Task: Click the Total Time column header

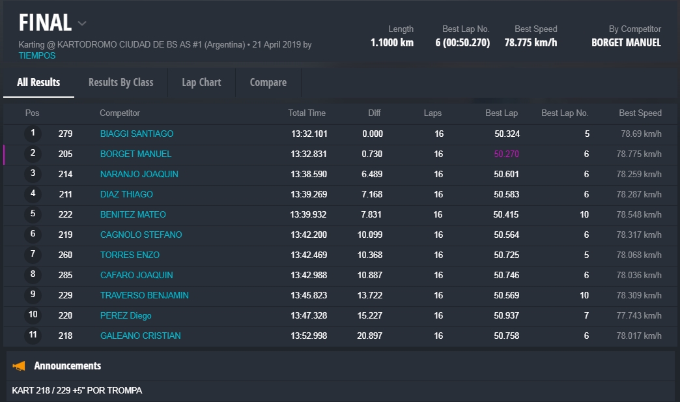Action: pyautogui.click(x=307, y=113)
